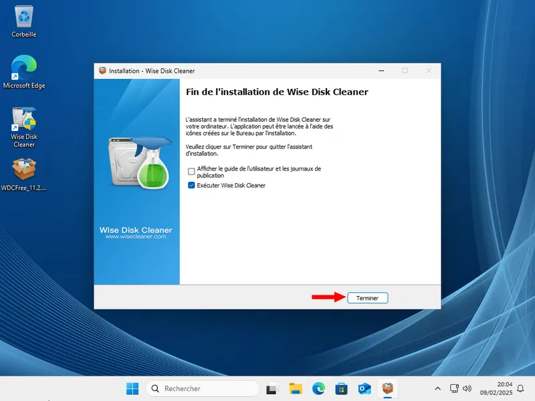The image size is (535, 401).
Task: Open Microsoft Store from the taskbar
Action: (342, 388)
